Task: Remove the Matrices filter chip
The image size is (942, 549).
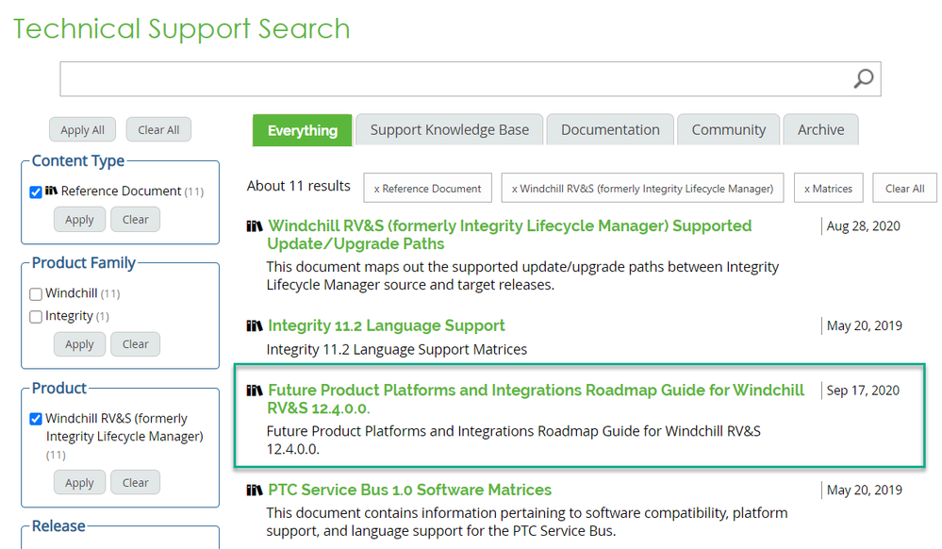Action: coord(828,189)
